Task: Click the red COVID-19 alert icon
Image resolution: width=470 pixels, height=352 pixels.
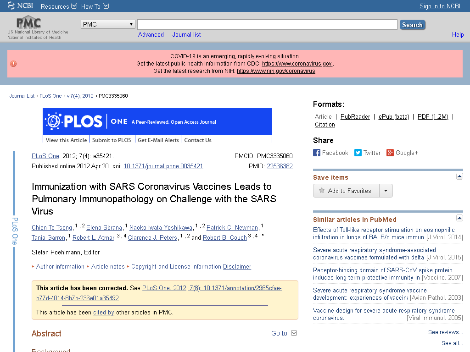Action: click(13, 64)
